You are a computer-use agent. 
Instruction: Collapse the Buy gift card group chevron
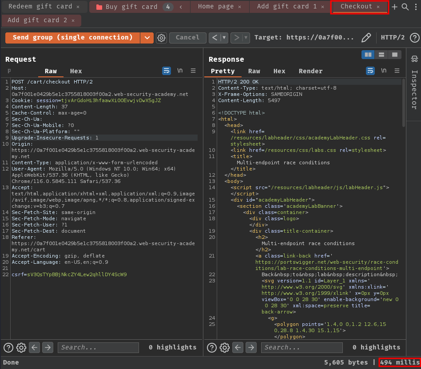[181, 7]
